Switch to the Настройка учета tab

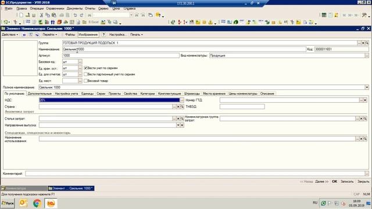[x=66, y=94]
